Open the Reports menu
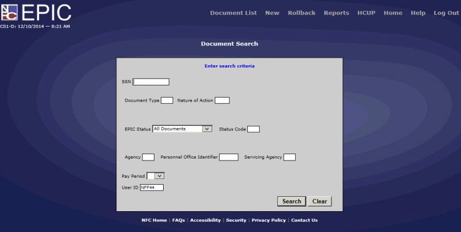 (337, 13)
